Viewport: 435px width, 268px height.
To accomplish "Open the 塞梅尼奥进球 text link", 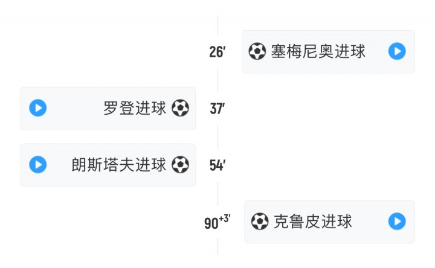I will pos(318,52).
